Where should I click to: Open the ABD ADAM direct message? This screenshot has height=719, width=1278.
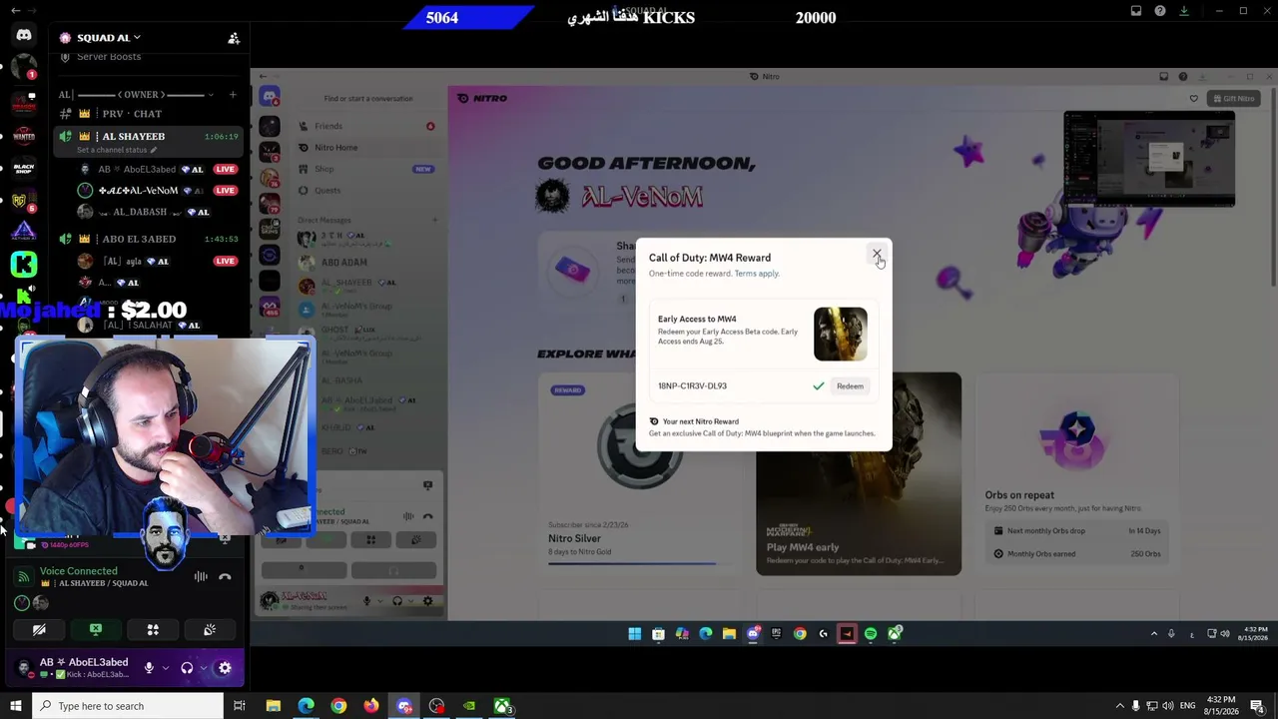368,262
